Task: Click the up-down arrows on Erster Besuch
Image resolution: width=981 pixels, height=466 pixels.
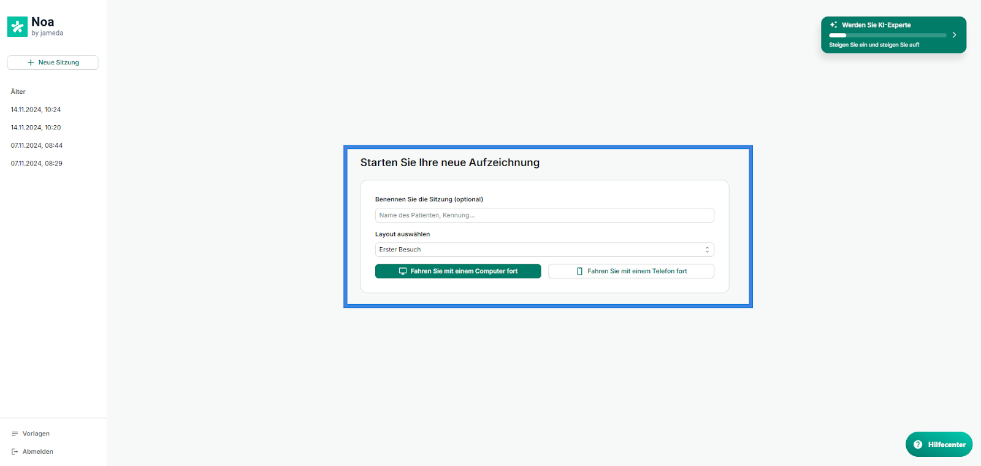Action: [x=707, y=250]
